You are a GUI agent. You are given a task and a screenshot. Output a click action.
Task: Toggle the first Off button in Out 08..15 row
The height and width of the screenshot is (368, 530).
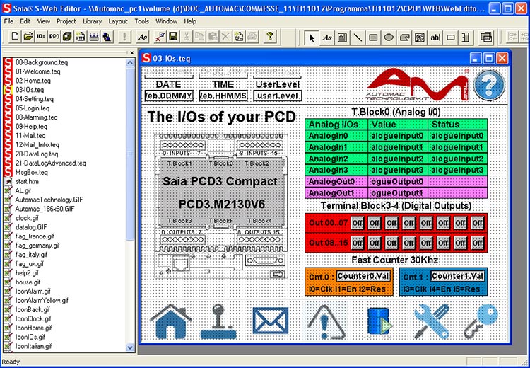pyautogui.click(x=358, y=243)
